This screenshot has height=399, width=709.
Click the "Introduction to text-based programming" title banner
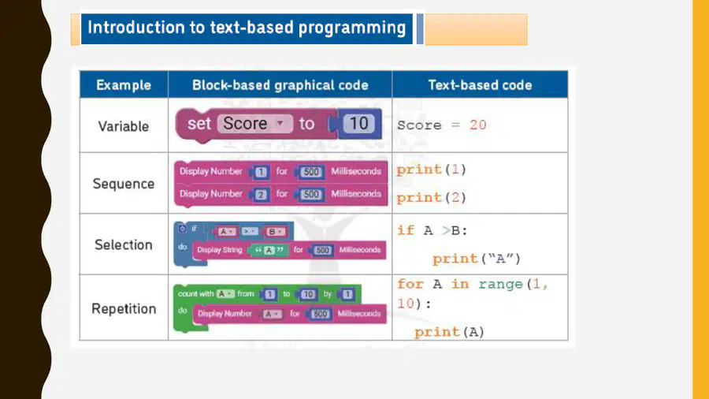pyautogui.click(x=247, y=28)
